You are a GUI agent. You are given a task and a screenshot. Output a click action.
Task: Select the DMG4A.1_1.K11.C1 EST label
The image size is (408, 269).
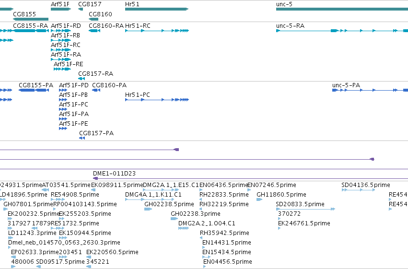pyautogui.click(x=153, y=195)
